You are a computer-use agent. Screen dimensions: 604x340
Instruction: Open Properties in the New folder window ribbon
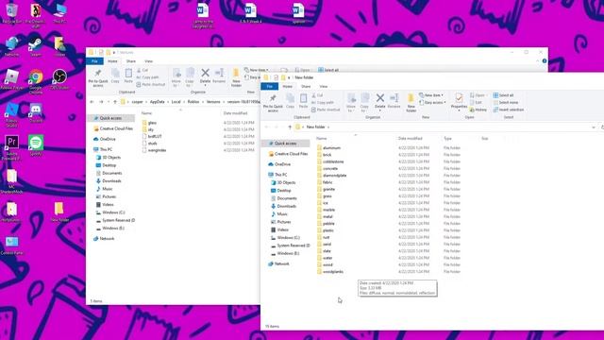(459, 102)
